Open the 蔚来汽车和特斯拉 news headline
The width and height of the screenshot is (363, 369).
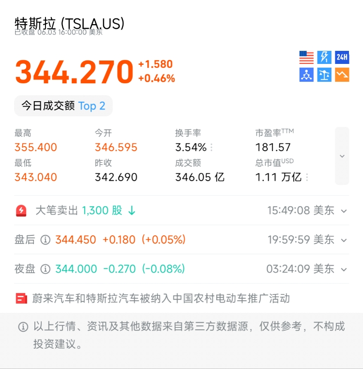tap(161, 298)
